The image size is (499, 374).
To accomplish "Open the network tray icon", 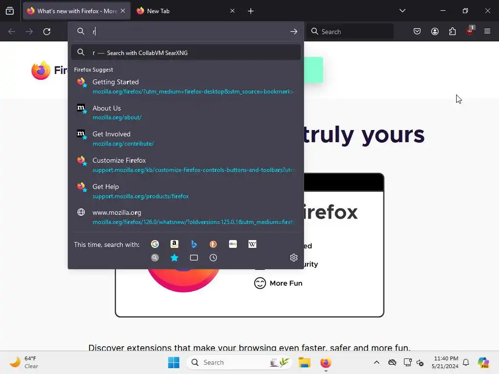I will pos(407,362).
